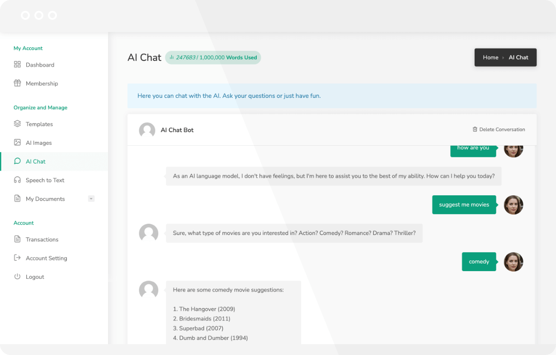
Task: Click the Logout power icon
Action: pos(16,277)
